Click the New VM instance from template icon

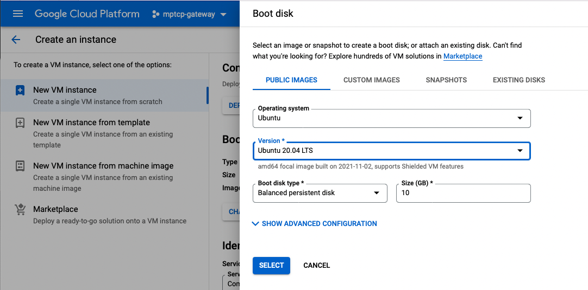click(20, 123)
